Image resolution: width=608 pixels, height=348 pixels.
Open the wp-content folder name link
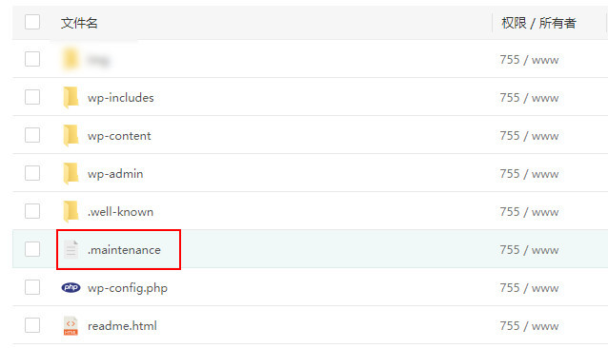tap(119, 136)
